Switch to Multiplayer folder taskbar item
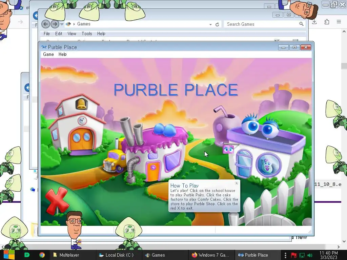The height and width of the screenshot is (260, 347). click(x=73, y=255)
